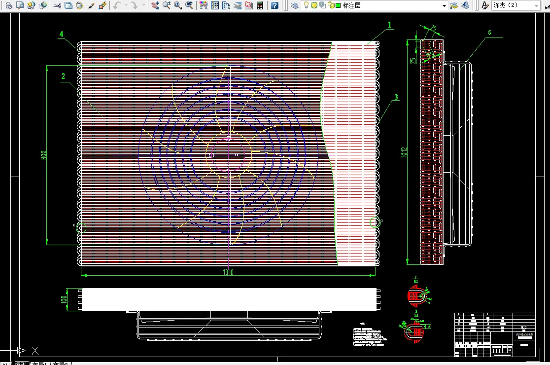Activate the Zoom Realtime magnifier tool
Screen dimensions: 550x365
tap(166, 5)
